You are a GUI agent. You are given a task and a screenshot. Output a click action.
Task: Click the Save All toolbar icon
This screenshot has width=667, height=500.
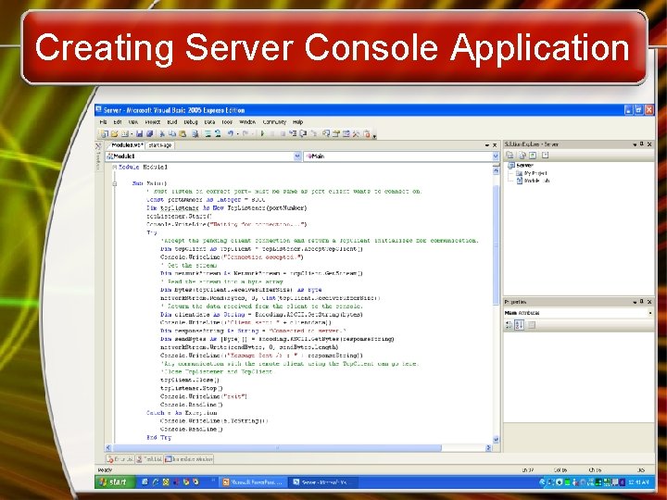(x=150, y=134)
